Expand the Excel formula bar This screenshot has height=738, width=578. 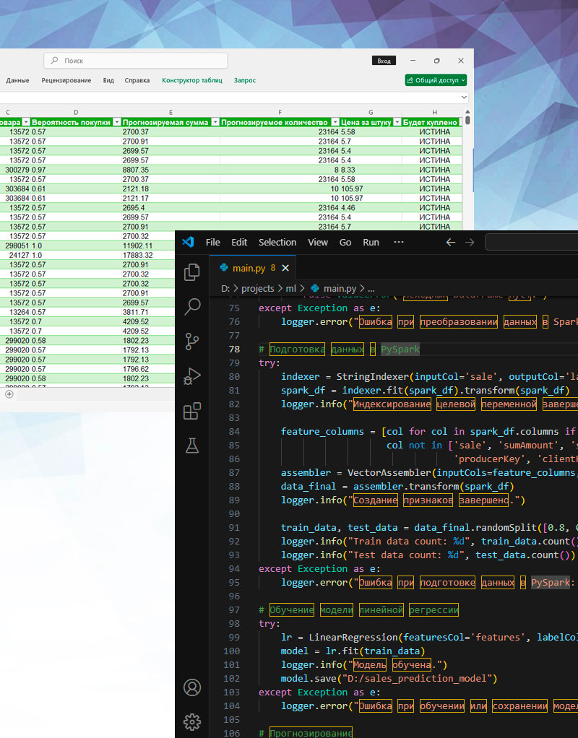pos(465,96)
